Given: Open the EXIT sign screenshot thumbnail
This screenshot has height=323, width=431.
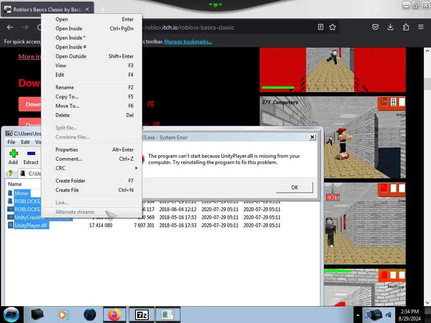Looking at the screenshot, I should click(x=365, y=224).
